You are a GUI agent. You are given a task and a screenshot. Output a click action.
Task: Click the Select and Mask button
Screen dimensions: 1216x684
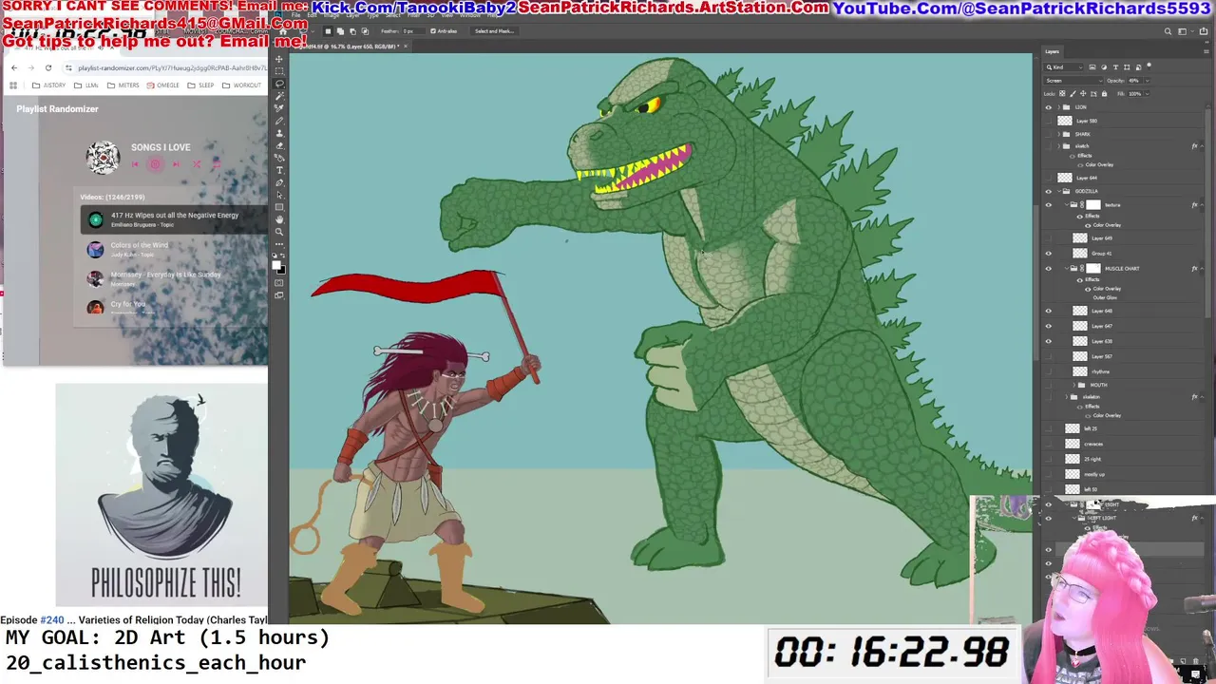coord(494,31)
